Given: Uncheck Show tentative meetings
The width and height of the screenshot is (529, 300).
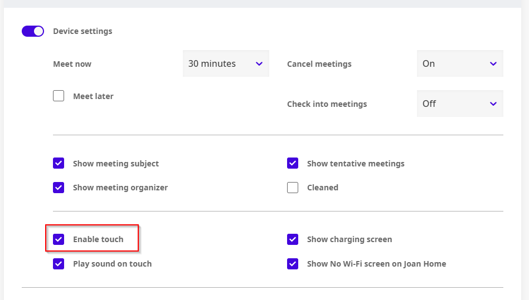Looking at the screenshot, I should click(293, 163).
